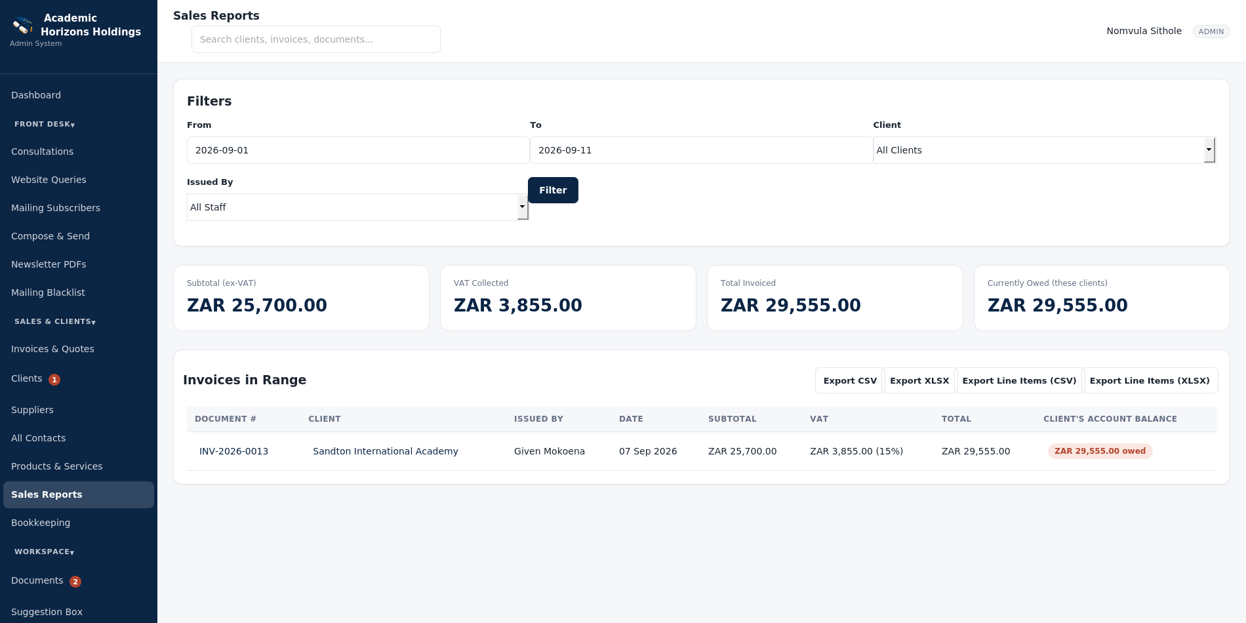Open the Clients notification badge

(54, 380)
